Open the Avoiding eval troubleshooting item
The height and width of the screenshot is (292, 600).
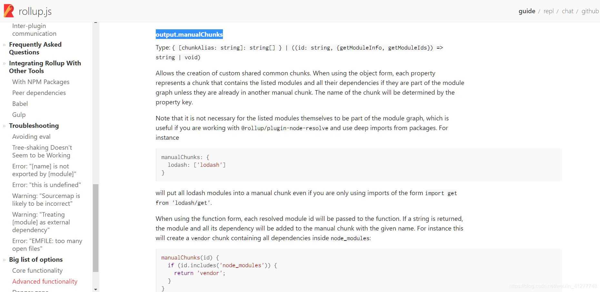coord(31,137)
